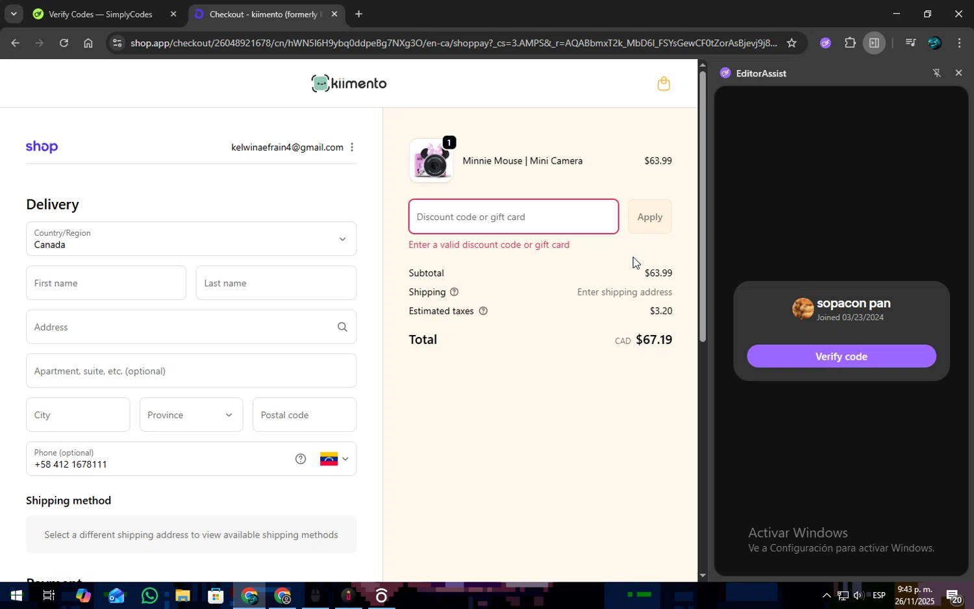Click the taskbar clock and date
974x609 pixels.
(914, 595)
